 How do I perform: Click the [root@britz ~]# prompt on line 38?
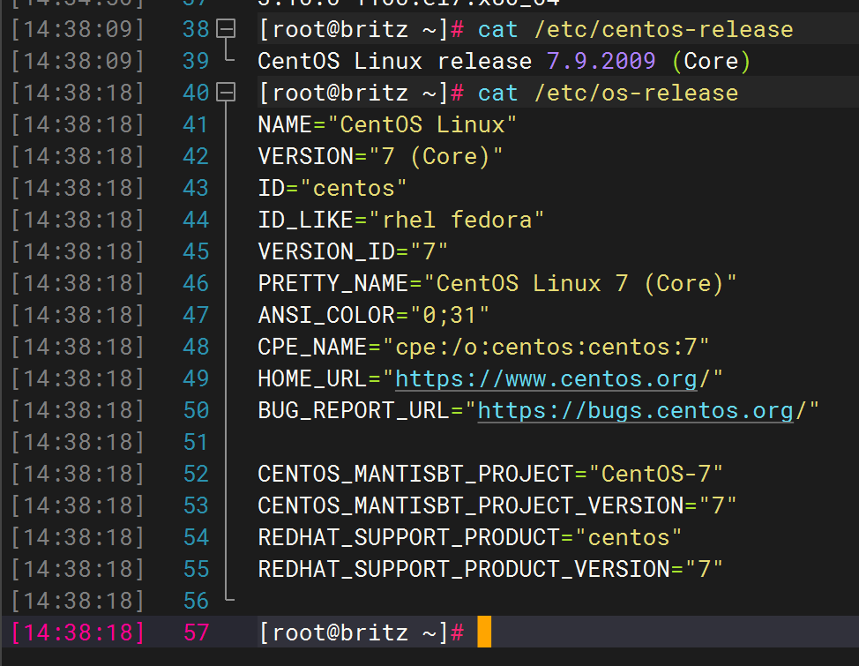[x=361, y=29]
